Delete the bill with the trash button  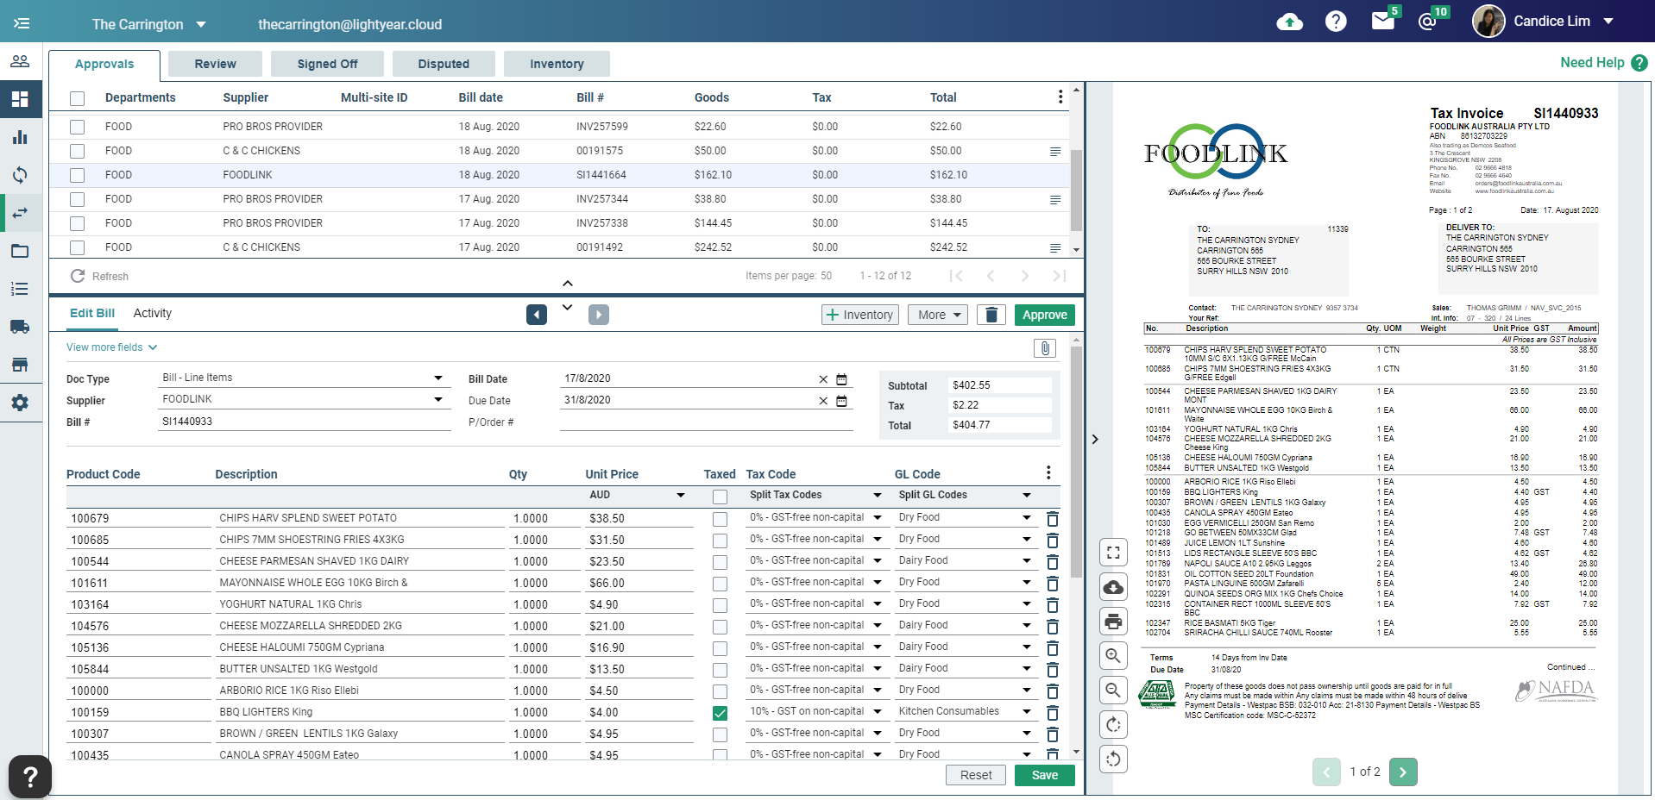(991, 315)
